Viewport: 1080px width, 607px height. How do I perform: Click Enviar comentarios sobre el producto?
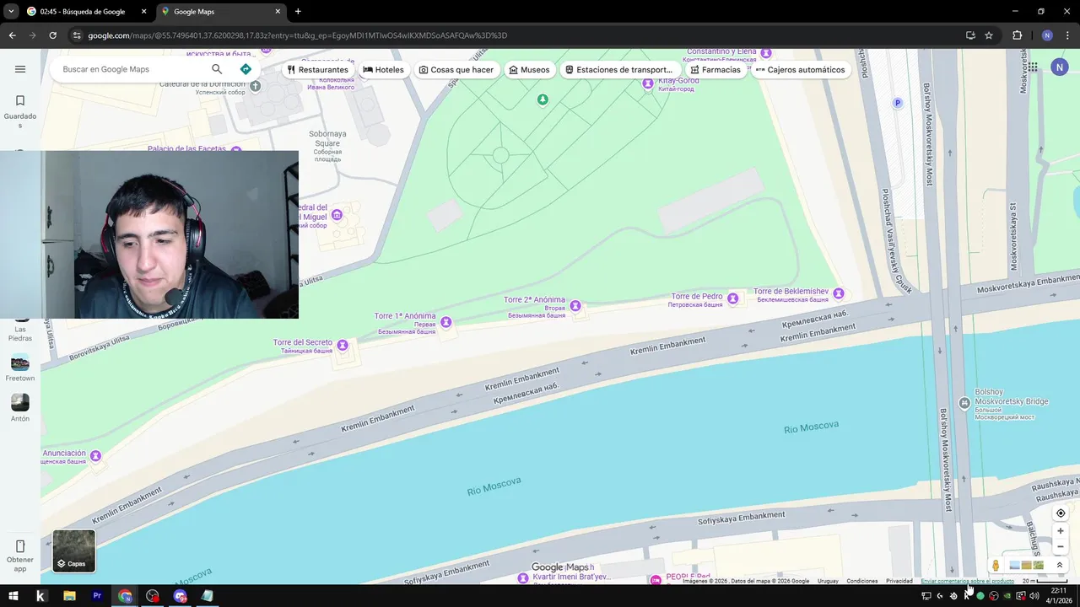click(x=968, y=581)
